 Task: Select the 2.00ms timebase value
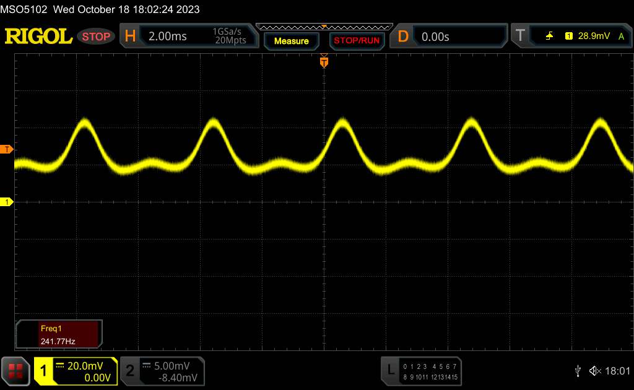click(167, 37)
